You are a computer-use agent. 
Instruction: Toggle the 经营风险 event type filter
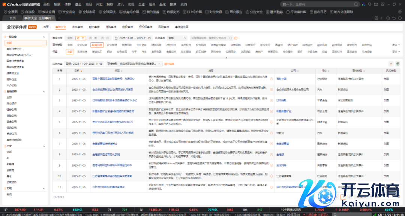96,45
